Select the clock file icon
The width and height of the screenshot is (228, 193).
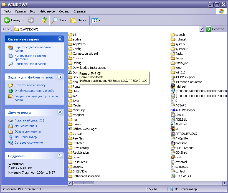pos(173,157)
